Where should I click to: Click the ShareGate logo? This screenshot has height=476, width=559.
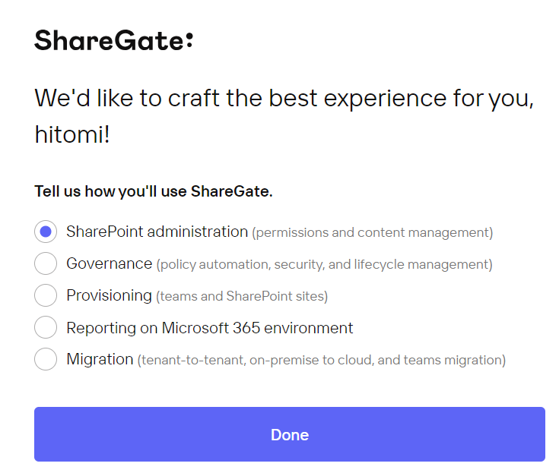pos(114,40)
